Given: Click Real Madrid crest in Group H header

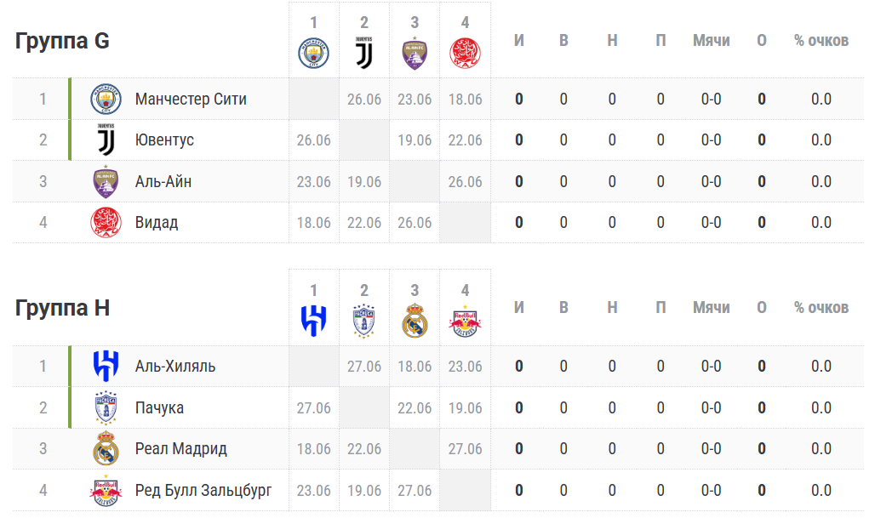Looking at the screenshot, I should click(415, 321).
